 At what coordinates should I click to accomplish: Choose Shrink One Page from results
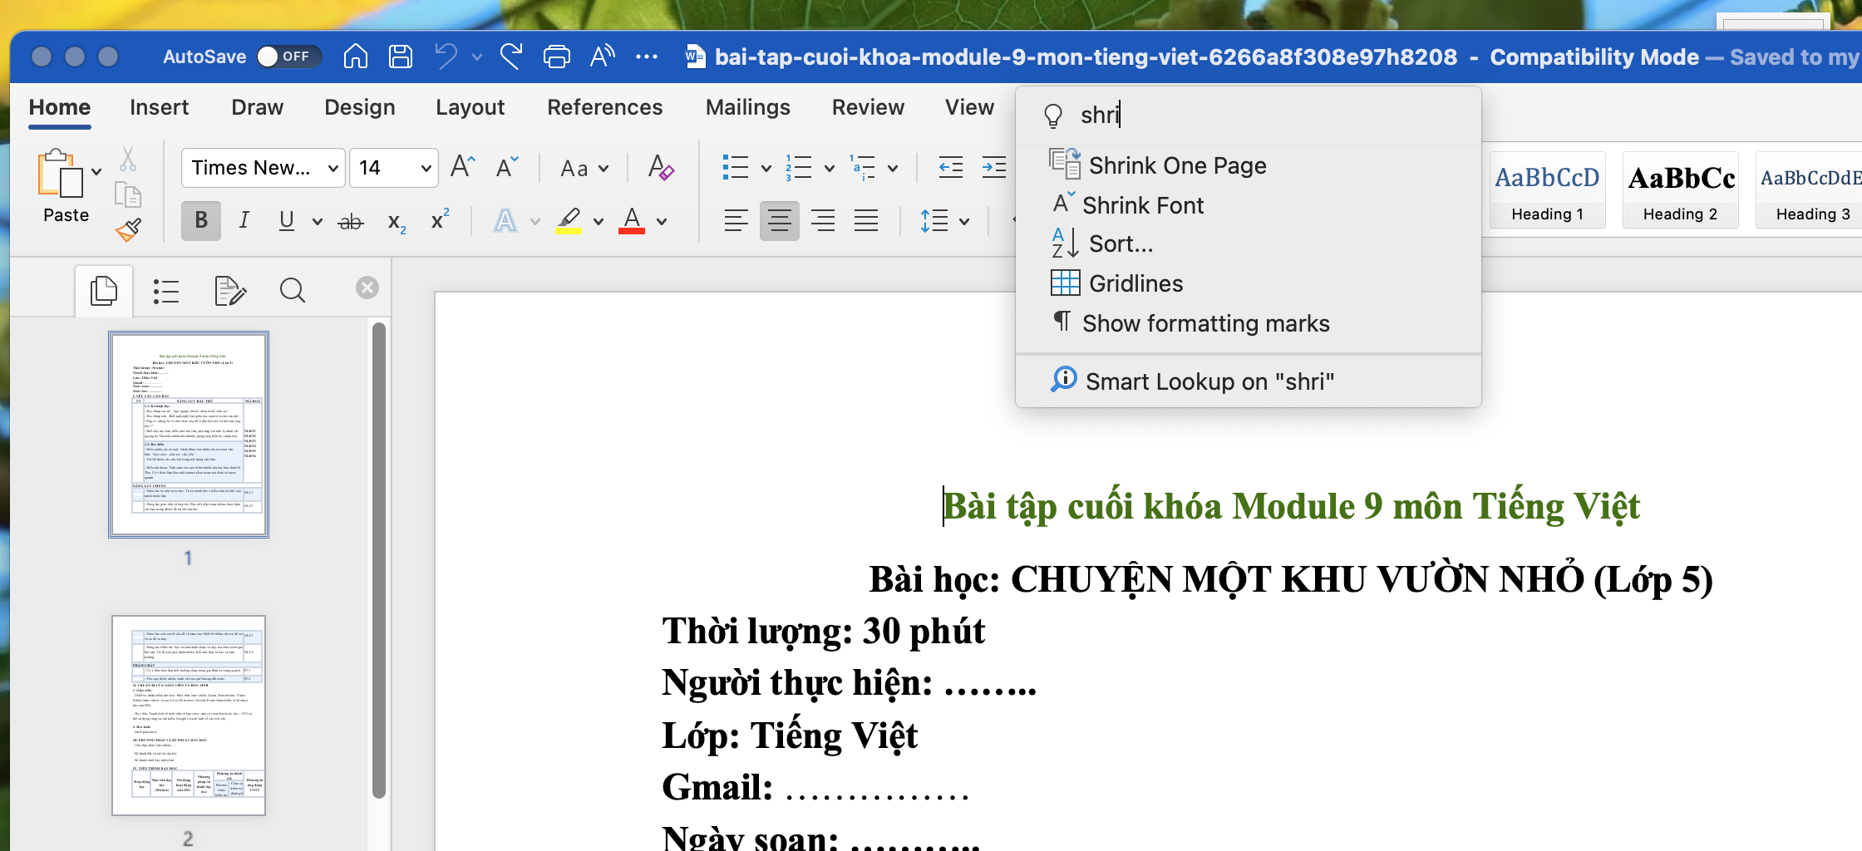(1248, 165)
